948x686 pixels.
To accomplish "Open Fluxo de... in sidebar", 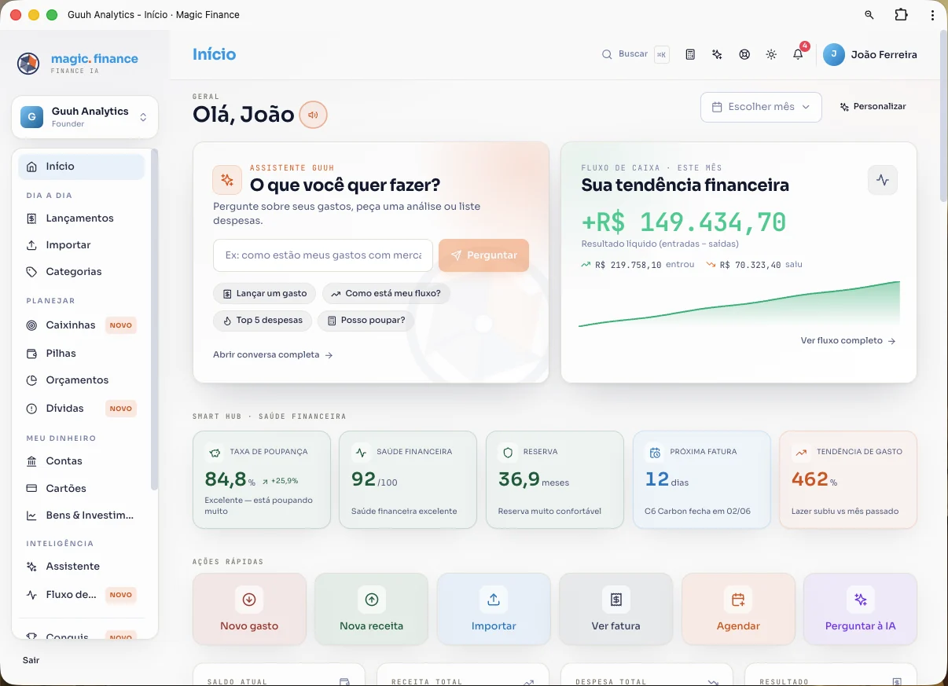I will (x=82, y=595).
